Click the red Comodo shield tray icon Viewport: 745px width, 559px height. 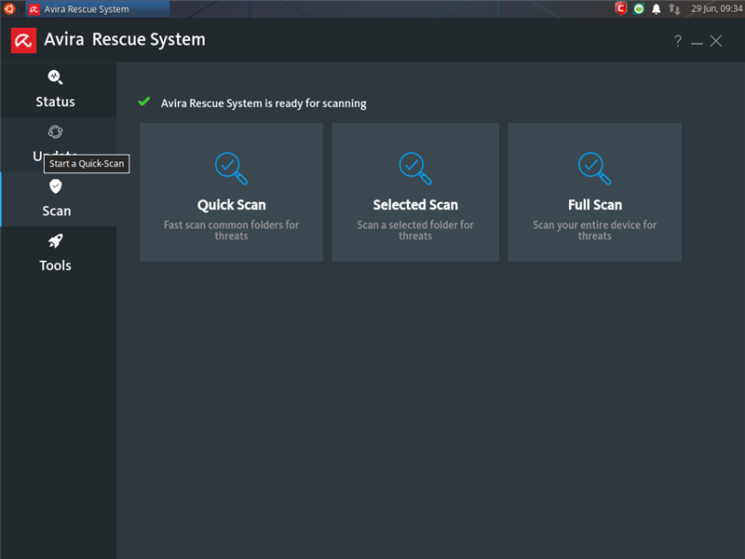click(621, 8)
